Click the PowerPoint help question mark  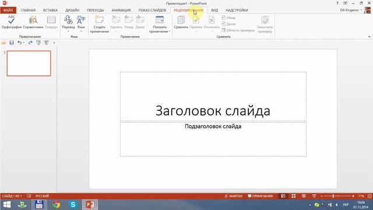point(337,3)
